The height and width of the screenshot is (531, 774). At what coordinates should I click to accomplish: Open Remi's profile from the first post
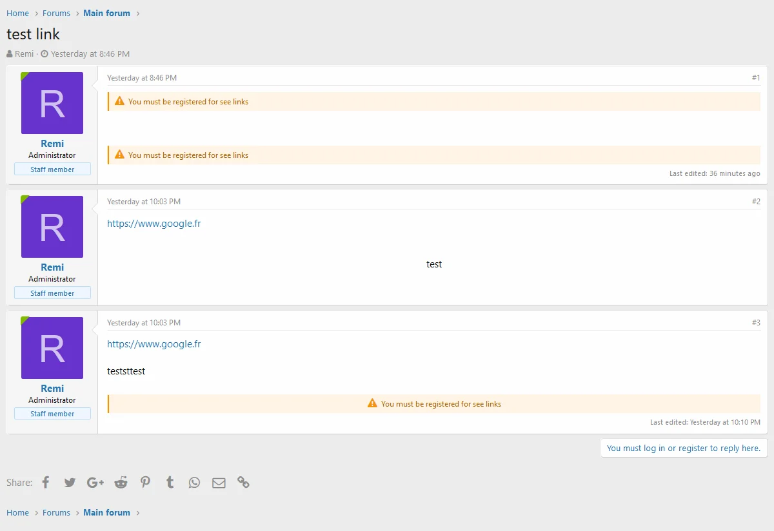tap(52, 143)
